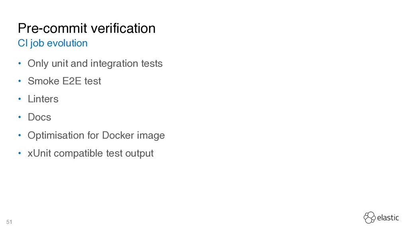The height and width of the screenshot is (229, 408).
Task: Click slide number 51
Action: [9, 222]
